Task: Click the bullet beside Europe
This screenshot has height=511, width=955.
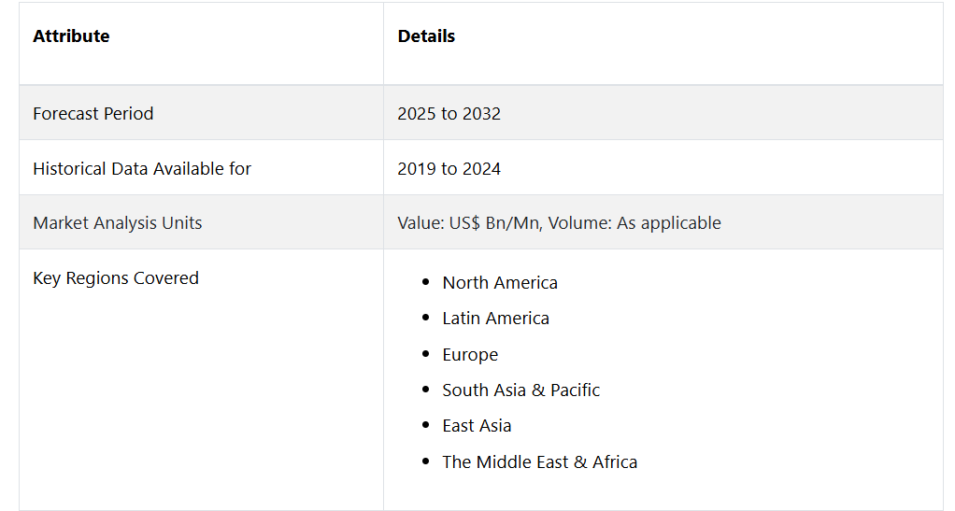Action: click(x=426, y=354)
